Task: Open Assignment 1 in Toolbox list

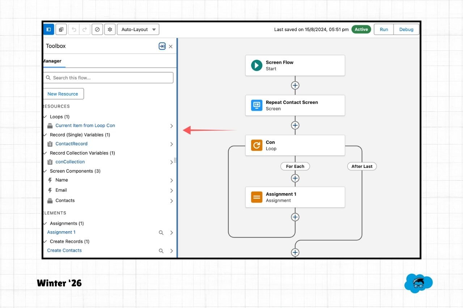Action: click(61, 232)
